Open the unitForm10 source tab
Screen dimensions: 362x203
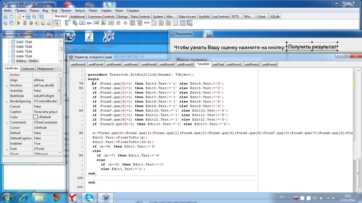click(x=185, y=64)
